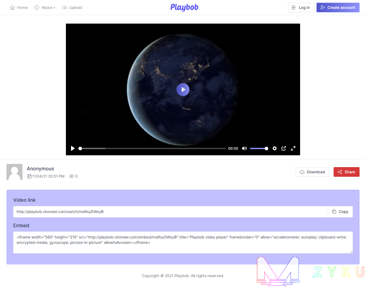Share the video

[346, 172]
